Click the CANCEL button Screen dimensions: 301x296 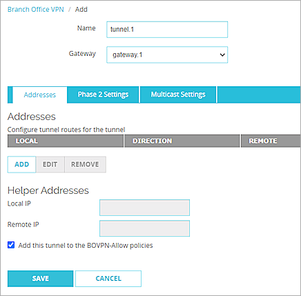(x=108, y=279)
